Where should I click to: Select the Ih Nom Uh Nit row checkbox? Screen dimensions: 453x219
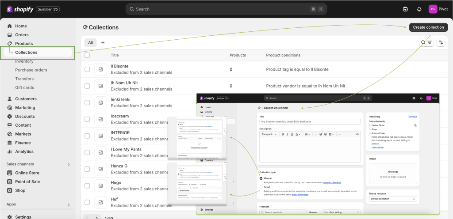pos(87,86)
